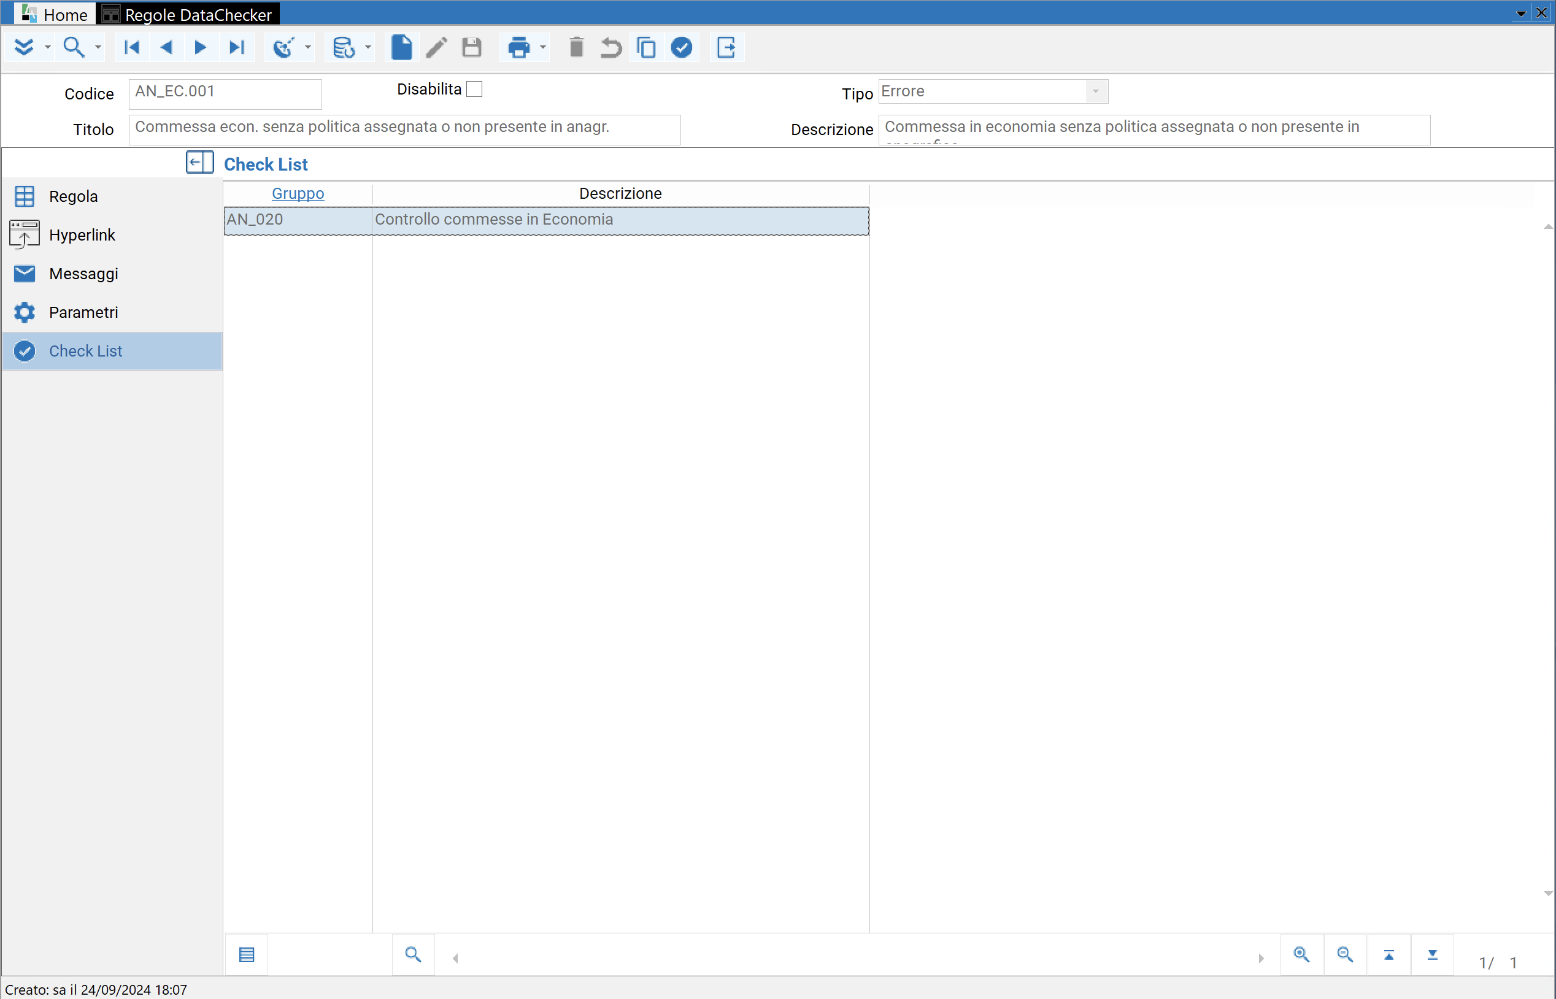
Task: Click the circular refresh-style toolbar icon
Action: coord(283,47)
